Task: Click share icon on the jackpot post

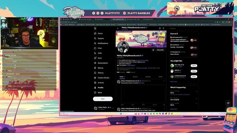Action: [164, 105]
